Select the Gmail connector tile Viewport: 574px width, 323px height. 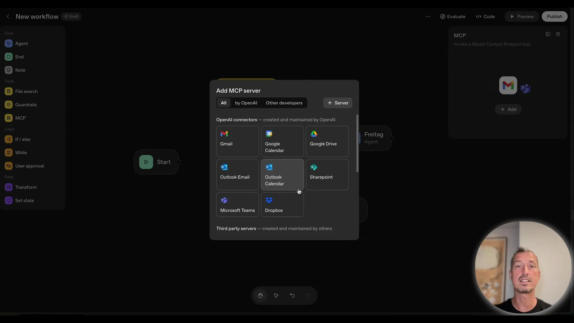237,141
